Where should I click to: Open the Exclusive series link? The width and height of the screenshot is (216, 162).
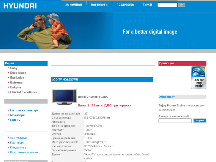17,78
